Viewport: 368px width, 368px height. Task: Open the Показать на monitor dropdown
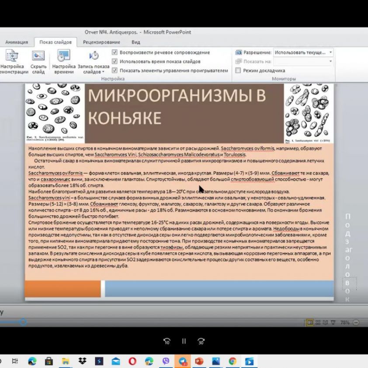(x=330, y=61)
